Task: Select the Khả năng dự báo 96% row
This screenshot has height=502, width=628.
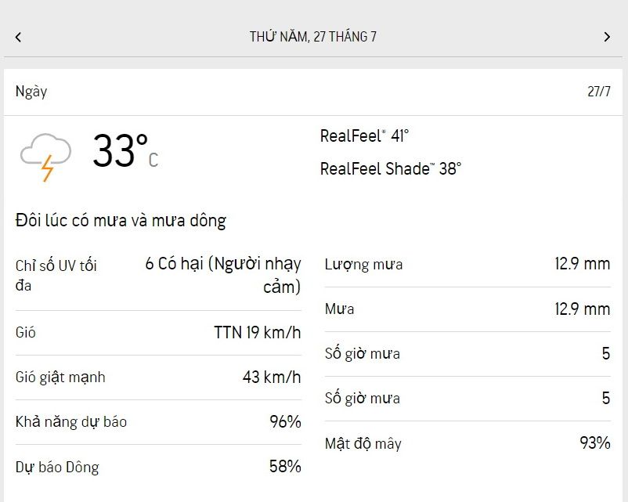Action: pos(158,422)
